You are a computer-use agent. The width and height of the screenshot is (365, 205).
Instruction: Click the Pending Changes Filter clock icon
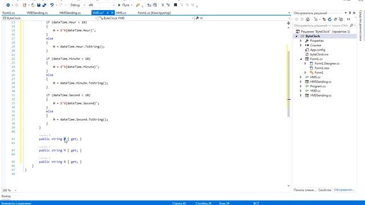316,19
